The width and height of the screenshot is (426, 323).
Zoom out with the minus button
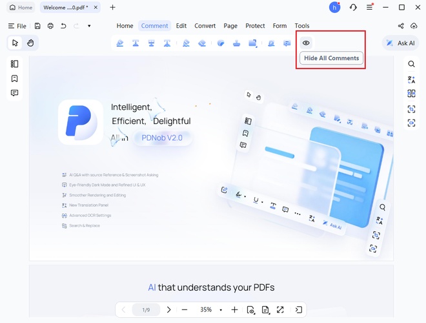pyautogui.click(x=185, y=309)
